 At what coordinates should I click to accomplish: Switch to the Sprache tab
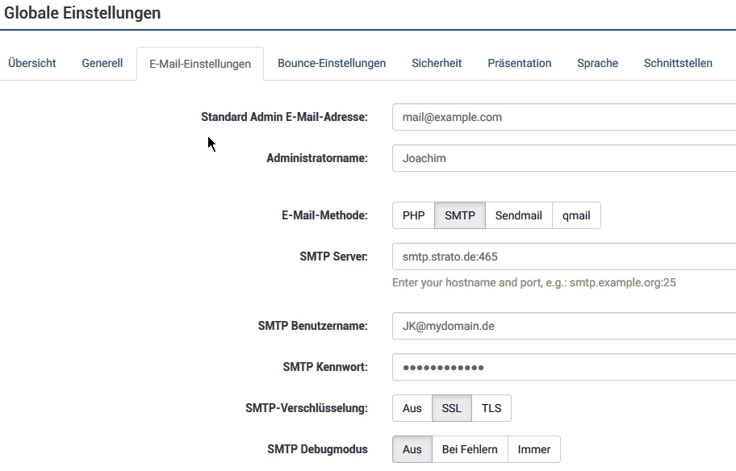point(597,63)
